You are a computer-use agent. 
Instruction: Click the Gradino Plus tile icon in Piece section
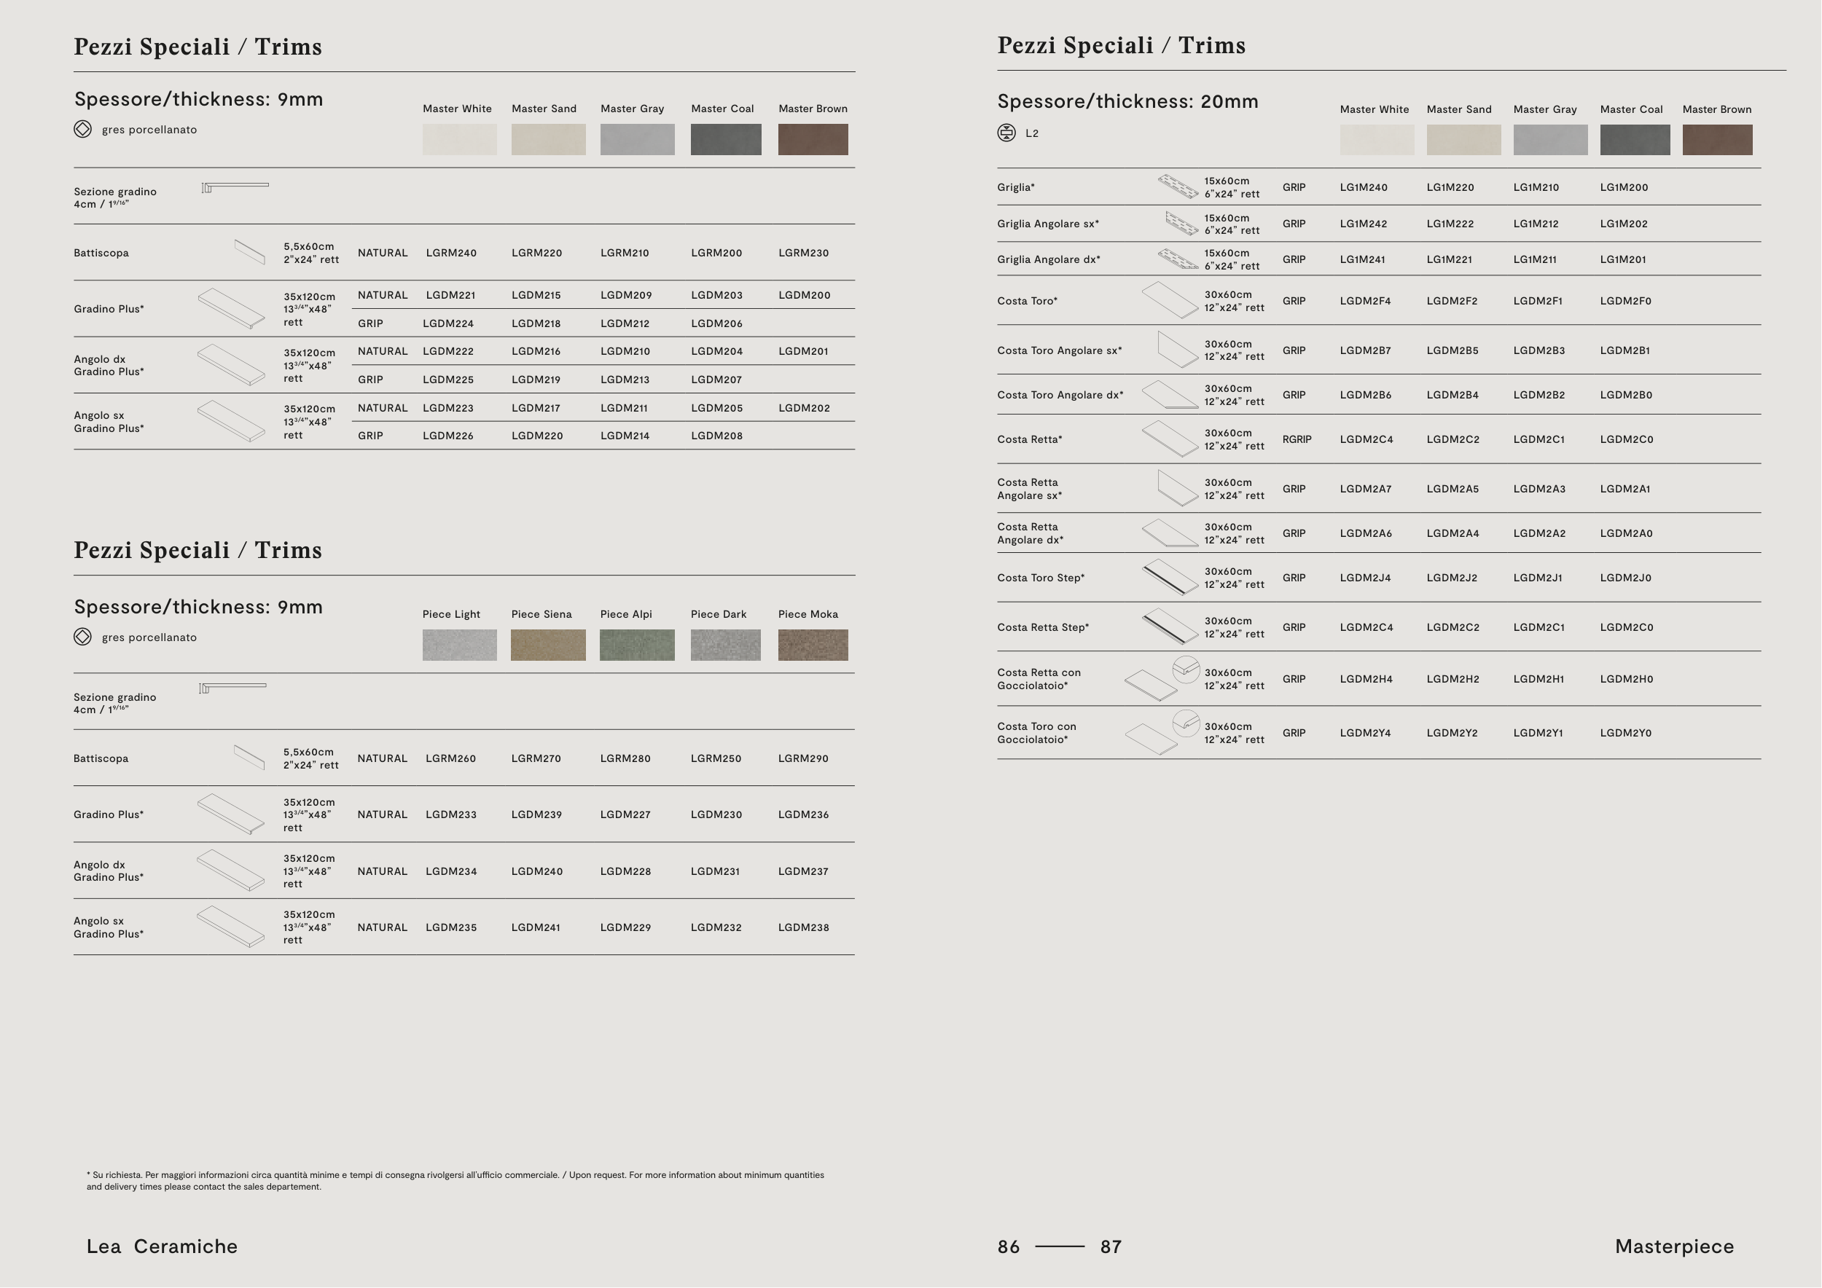231,814
